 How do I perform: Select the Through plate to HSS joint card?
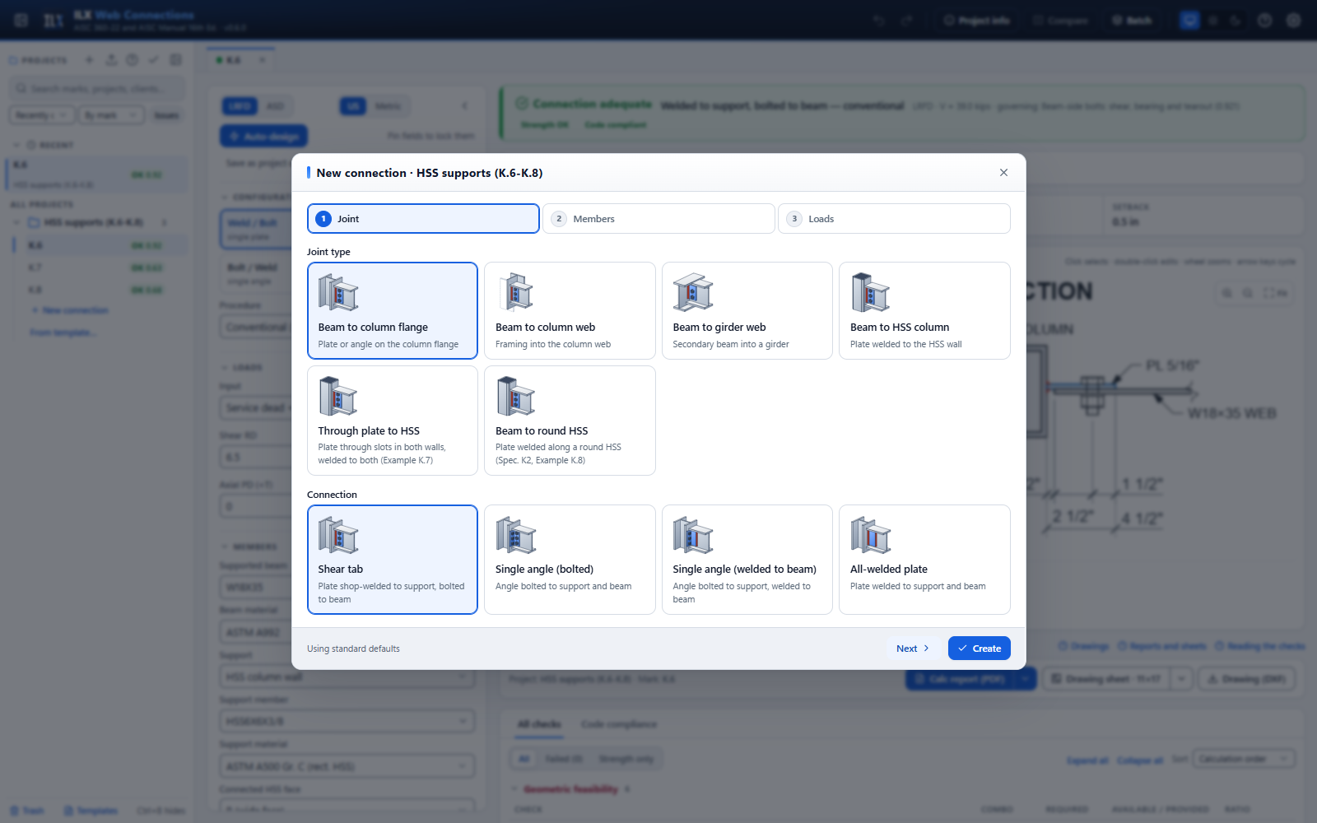[x=393, y=421]
